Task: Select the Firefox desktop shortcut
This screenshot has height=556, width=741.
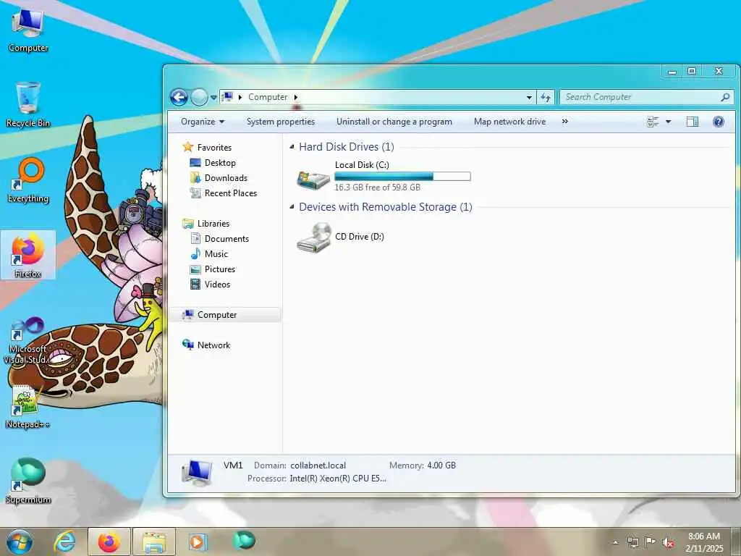Action: tap(28, 255)
